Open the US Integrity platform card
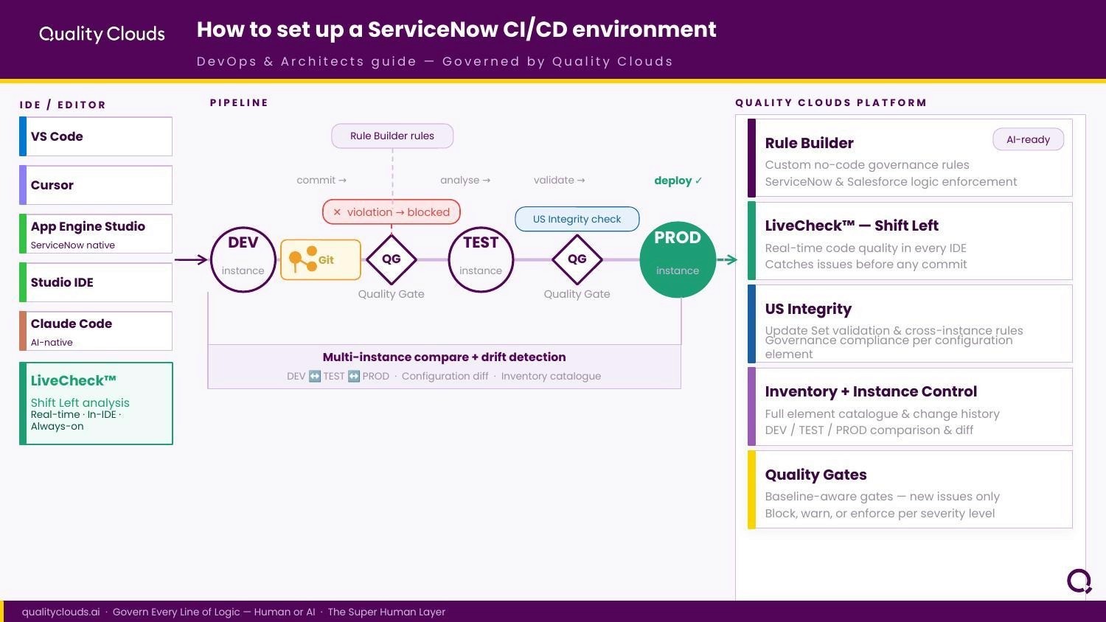Viewport: 1106px width, 622px height. (910, 324)
